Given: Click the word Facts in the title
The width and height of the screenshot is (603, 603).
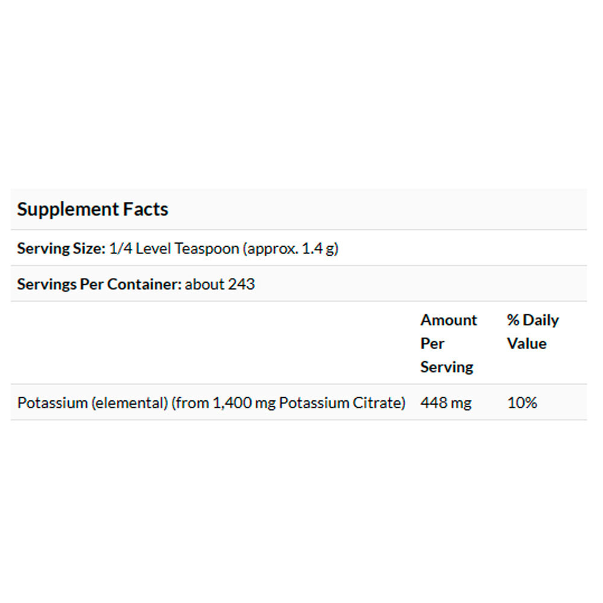Looking at the screenshot, I should coord(146,210).
